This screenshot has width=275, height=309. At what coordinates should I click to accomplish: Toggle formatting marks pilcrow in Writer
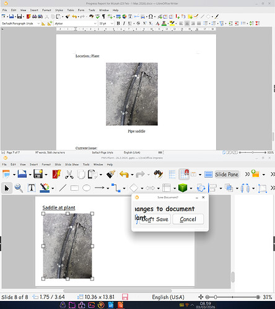point(103,17)
